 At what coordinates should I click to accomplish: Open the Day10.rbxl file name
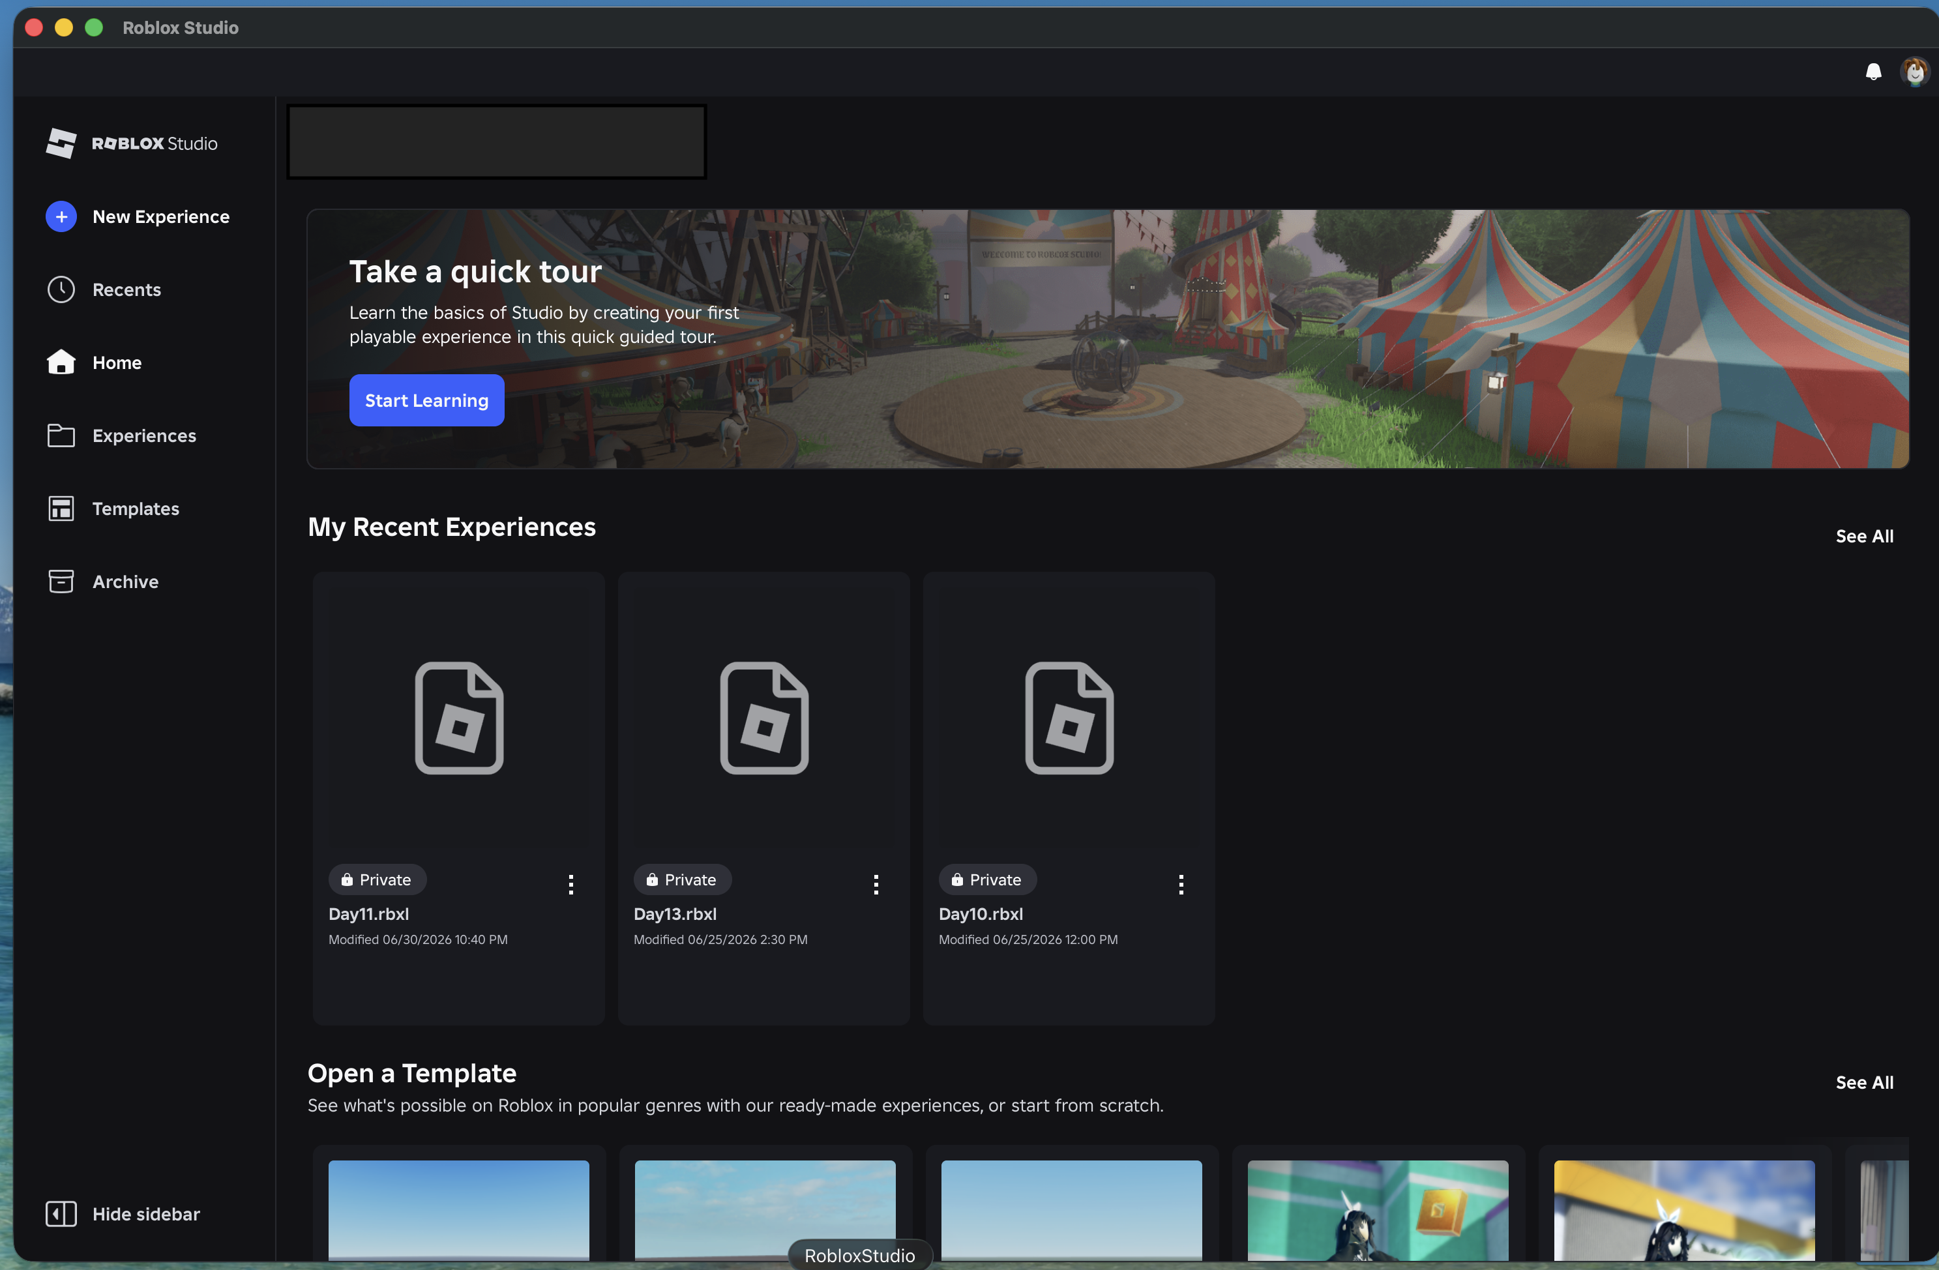pos(981,914)
